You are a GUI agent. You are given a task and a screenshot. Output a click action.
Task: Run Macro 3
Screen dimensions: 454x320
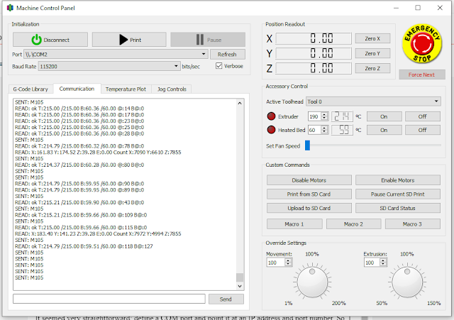[x=413, y=224]
